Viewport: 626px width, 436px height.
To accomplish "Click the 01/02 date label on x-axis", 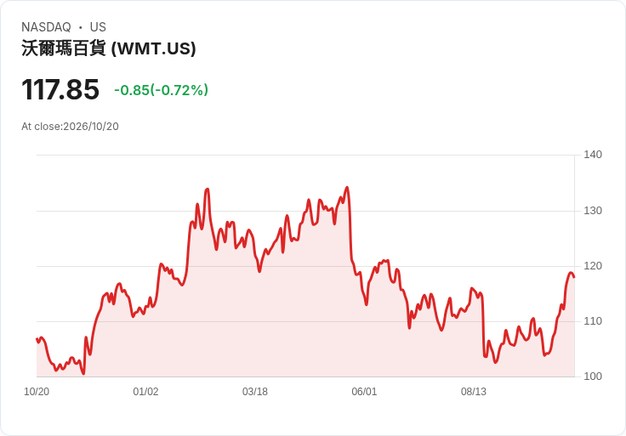I will coord(145,392).
